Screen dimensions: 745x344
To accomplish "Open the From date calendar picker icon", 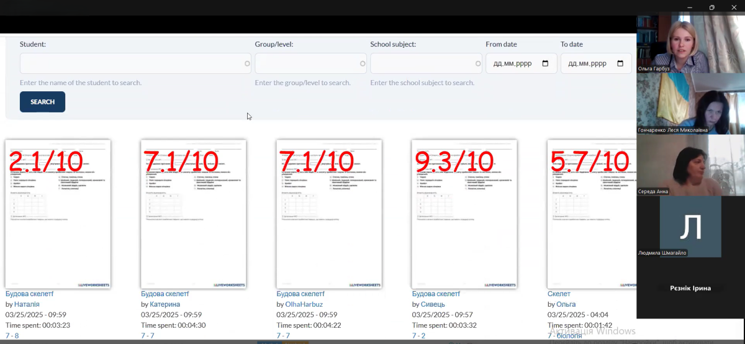I will point(545,63).
